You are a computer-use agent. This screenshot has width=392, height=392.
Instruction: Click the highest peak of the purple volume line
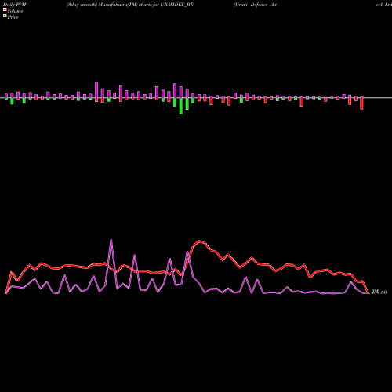(x=111, y=240)
